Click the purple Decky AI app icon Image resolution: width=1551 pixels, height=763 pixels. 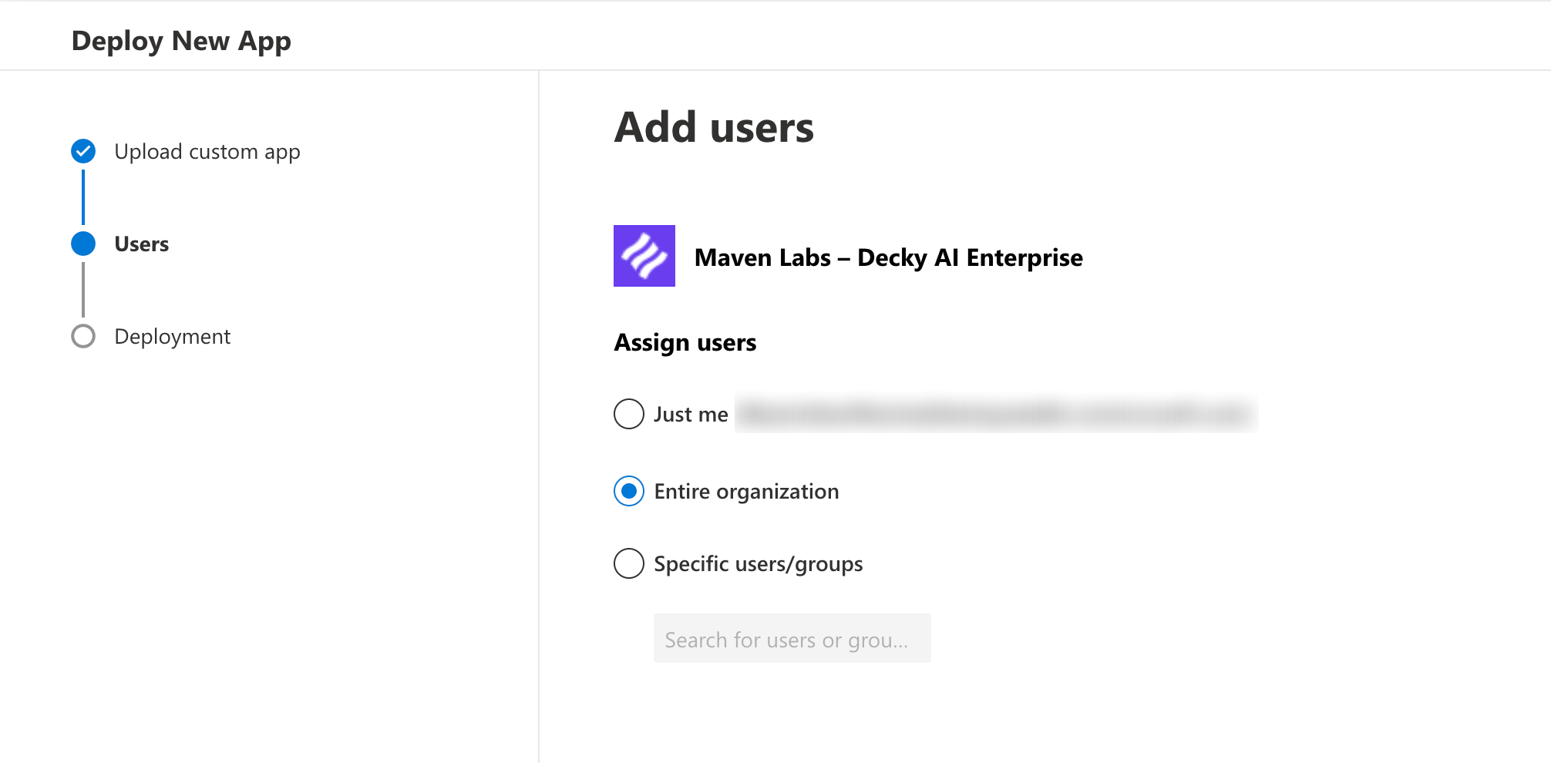tap(644, 256)
